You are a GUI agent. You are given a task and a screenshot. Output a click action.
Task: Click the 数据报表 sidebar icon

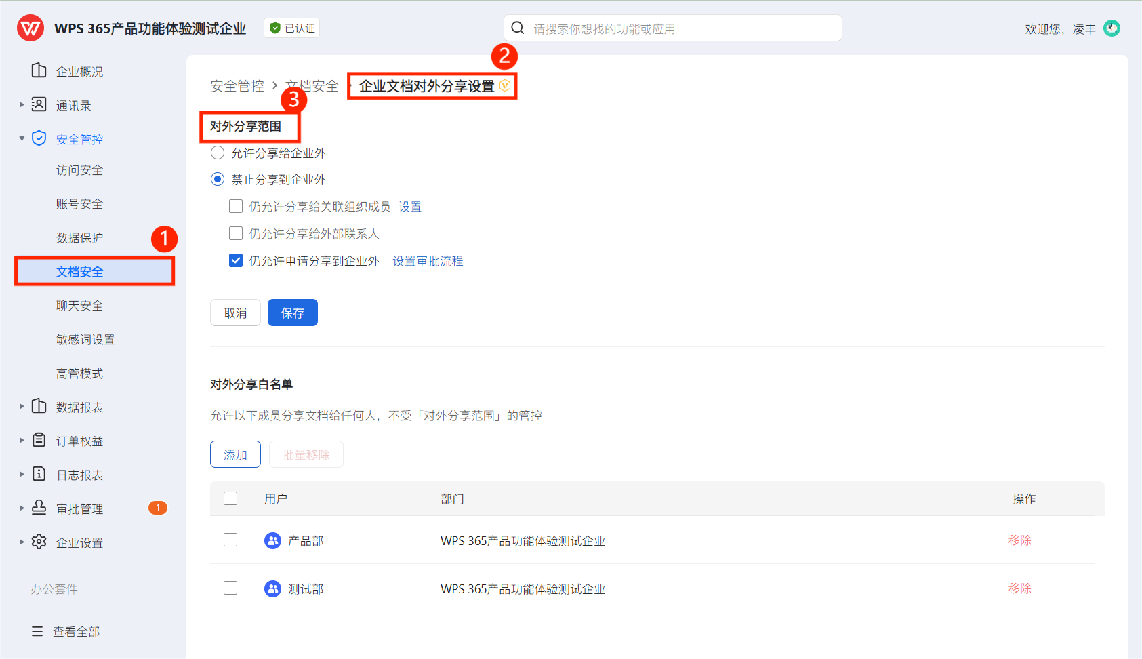coord(39,406)
